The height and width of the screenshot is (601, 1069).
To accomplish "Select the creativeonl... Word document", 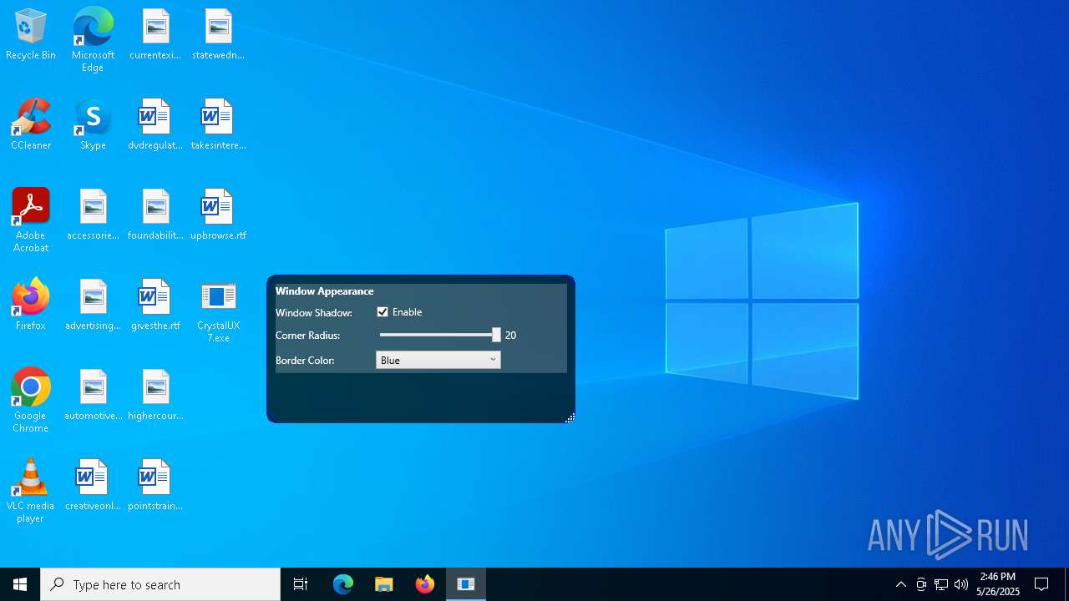I will 93,486.
